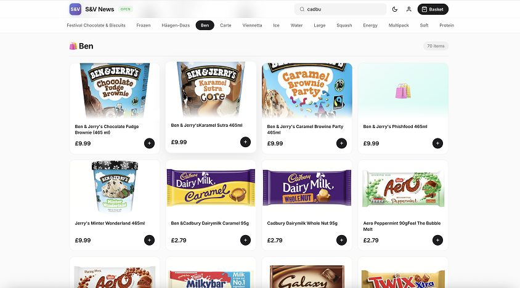
Task: Select the Multipack category tab
Action: (399, 25)
